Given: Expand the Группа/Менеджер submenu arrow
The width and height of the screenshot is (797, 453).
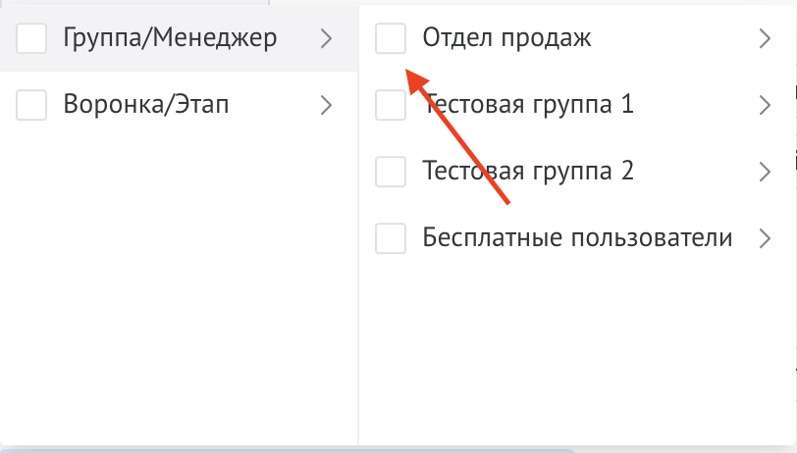Looking at the screenshot, I should [327, 38].
